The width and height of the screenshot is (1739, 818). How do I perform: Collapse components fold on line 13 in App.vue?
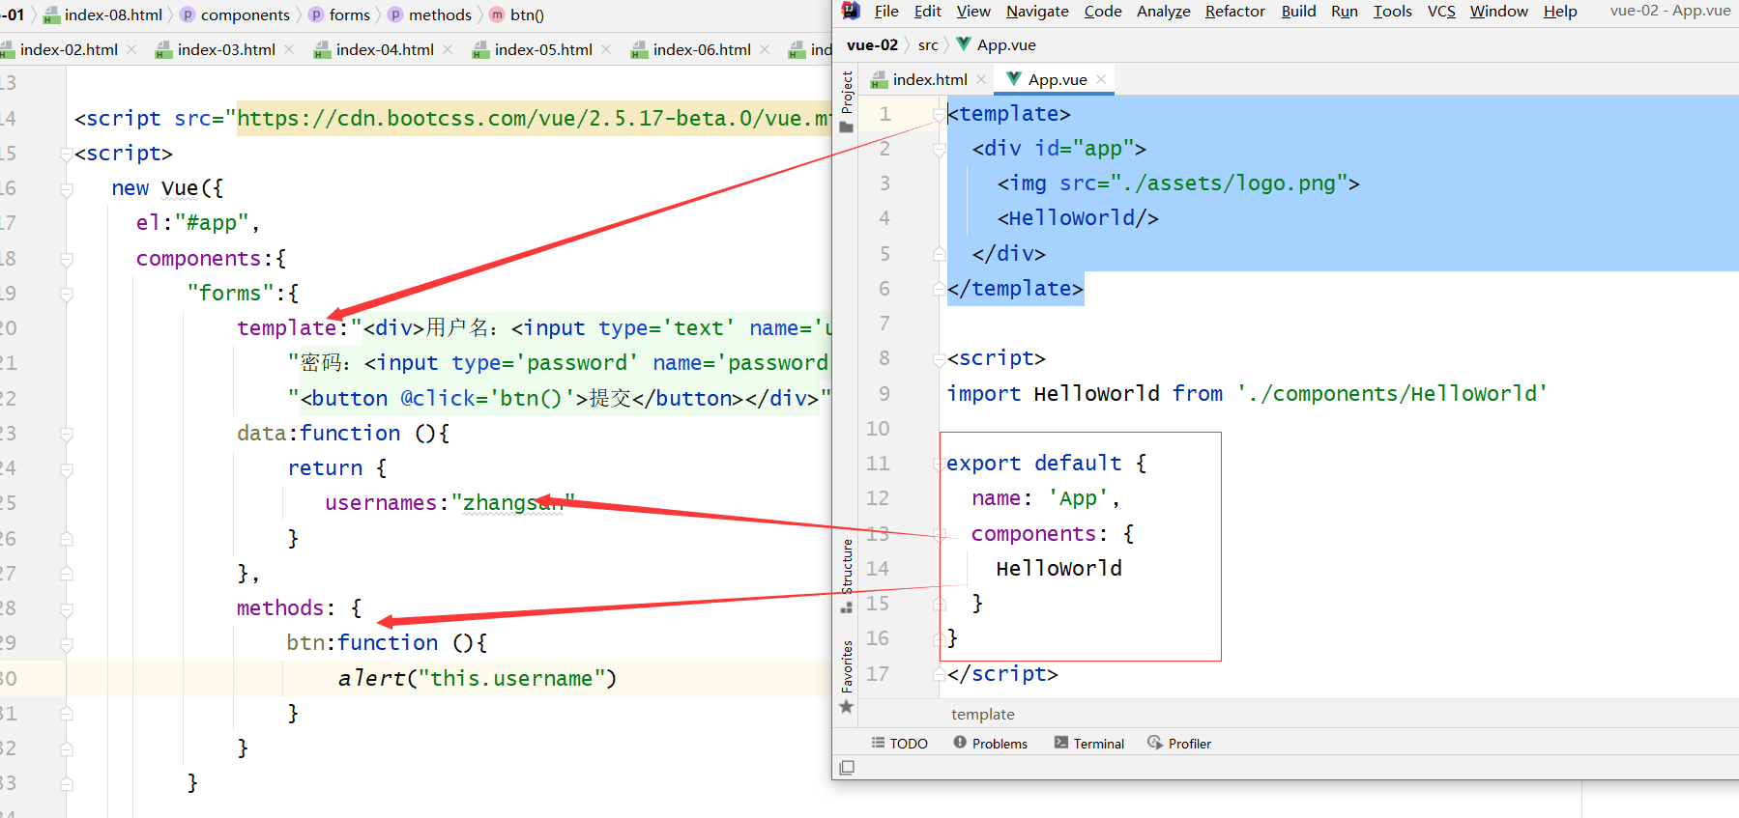pos(939,534)
